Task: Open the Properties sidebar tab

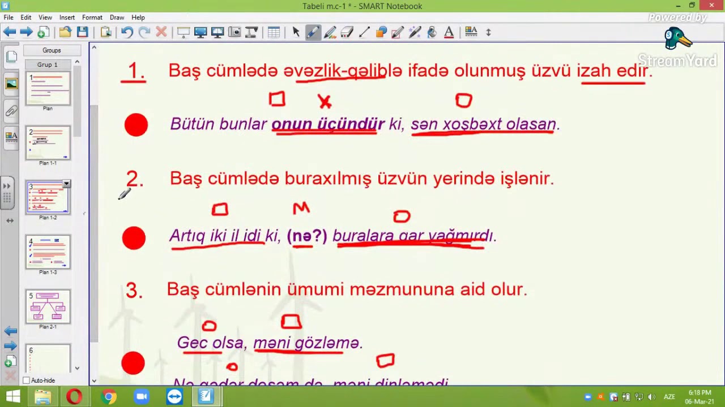Action: pyautogui.click(x=11, y=137)
